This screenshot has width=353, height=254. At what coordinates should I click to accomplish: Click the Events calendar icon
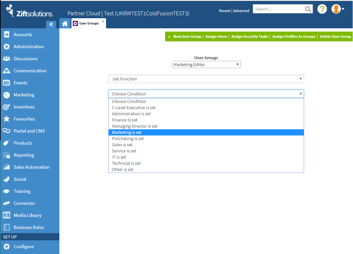tap(7, 83)
